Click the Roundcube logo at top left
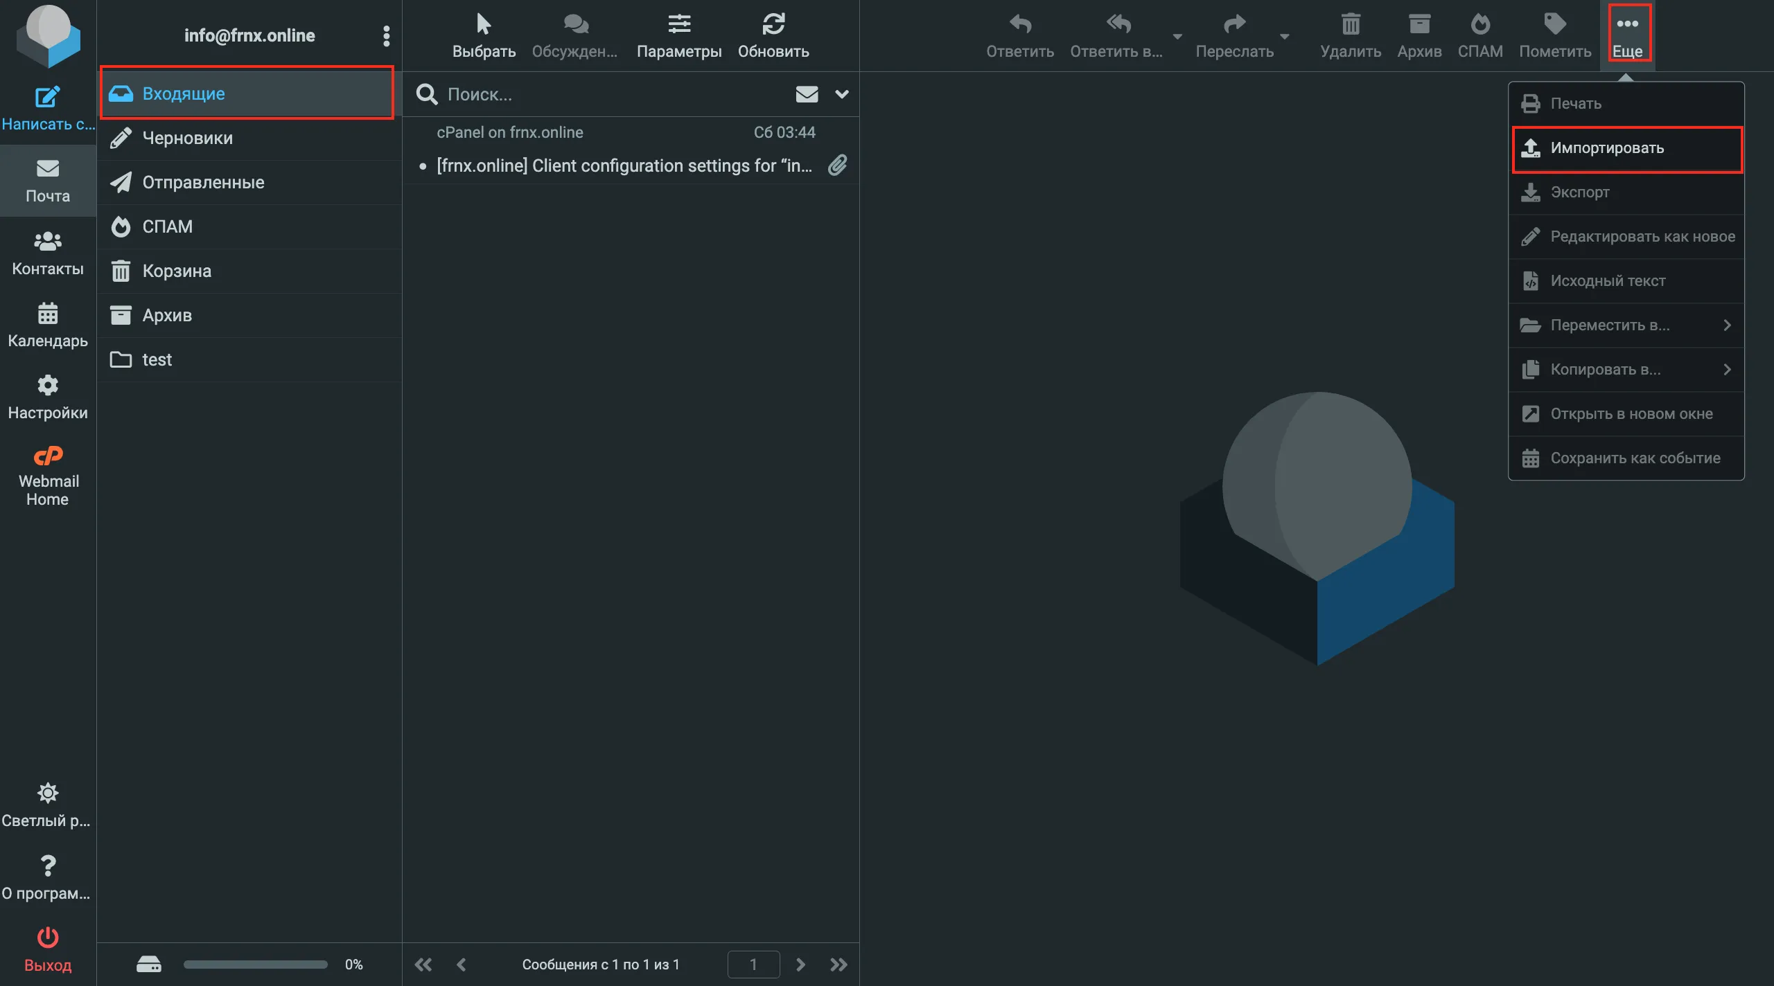 [x=49, y=36]
